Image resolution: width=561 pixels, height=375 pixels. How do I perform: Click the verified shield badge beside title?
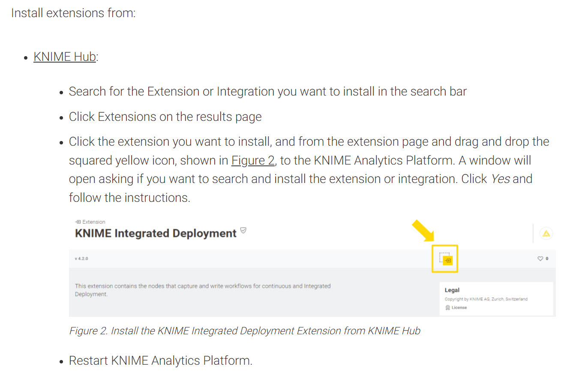point(243,231)
